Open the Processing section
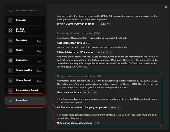Screen dimensions: 170x132 25,40
